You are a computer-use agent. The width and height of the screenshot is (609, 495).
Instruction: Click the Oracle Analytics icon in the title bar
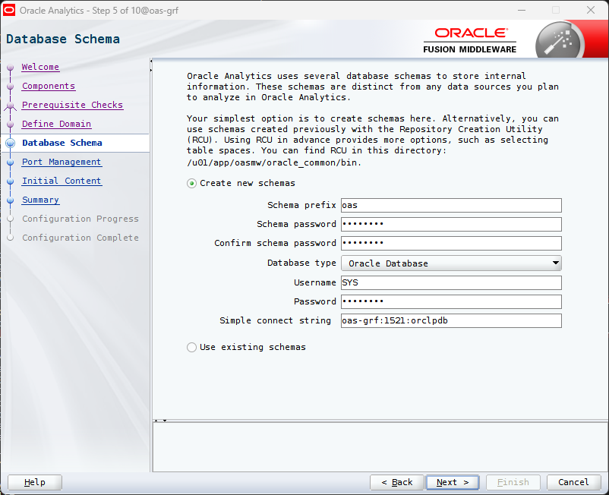10,10
